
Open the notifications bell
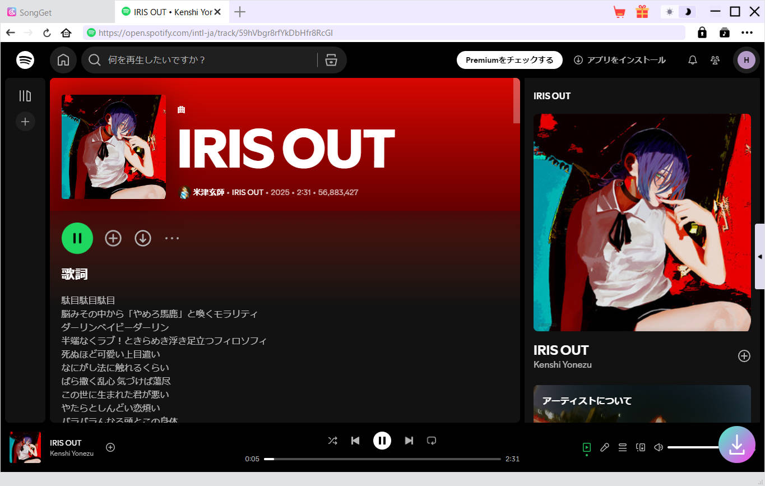(x=692, y=60)
